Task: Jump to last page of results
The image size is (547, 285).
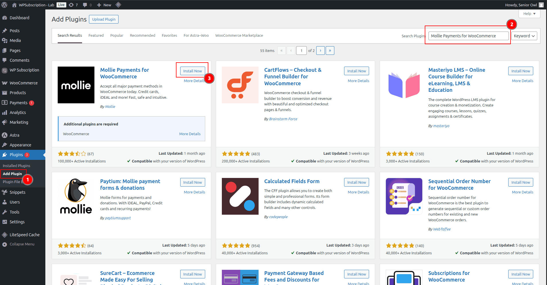Action: point(330,51)
